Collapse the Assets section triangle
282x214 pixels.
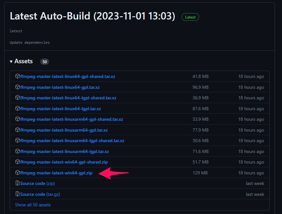point(11,62)
